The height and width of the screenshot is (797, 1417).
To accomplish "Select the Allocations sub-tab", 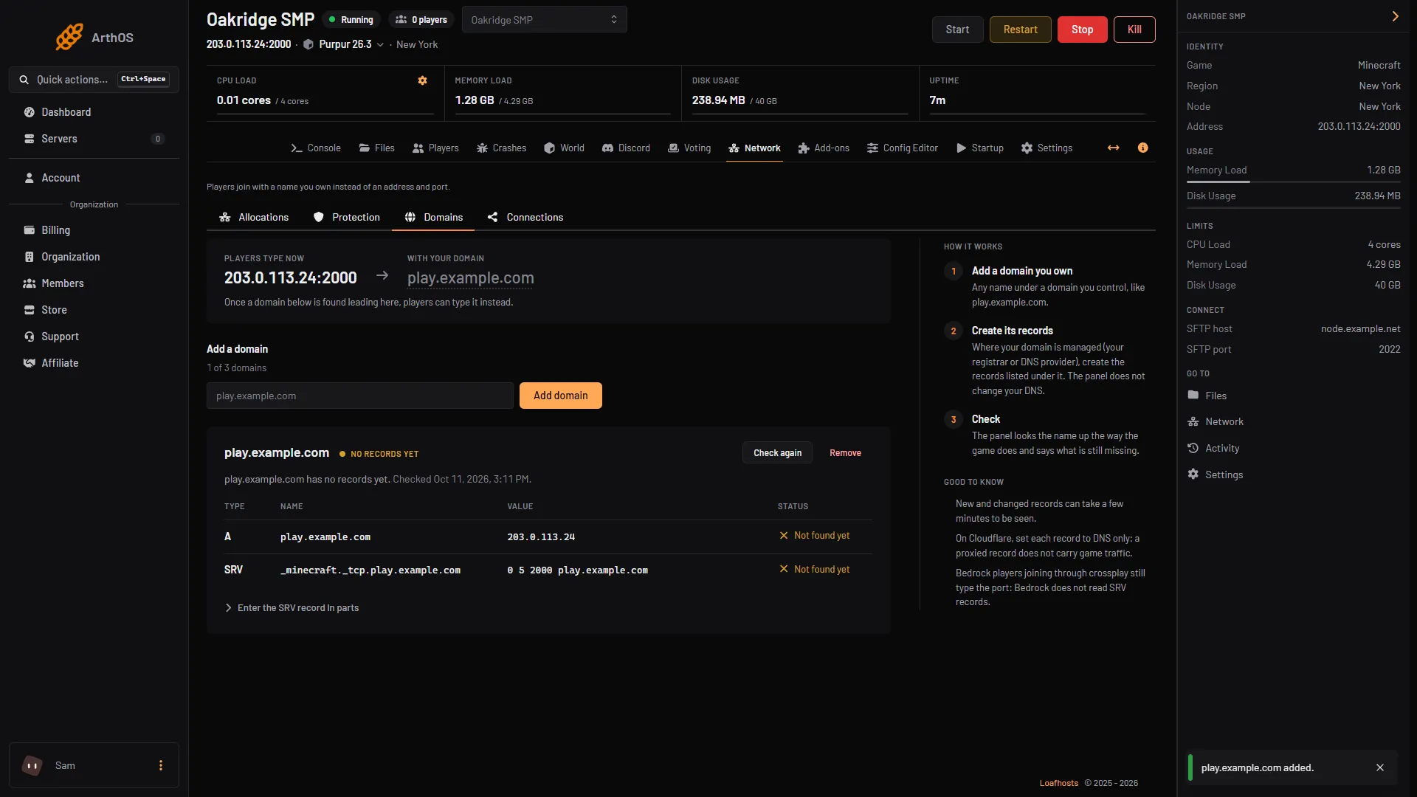I will (x=254, y=217).
